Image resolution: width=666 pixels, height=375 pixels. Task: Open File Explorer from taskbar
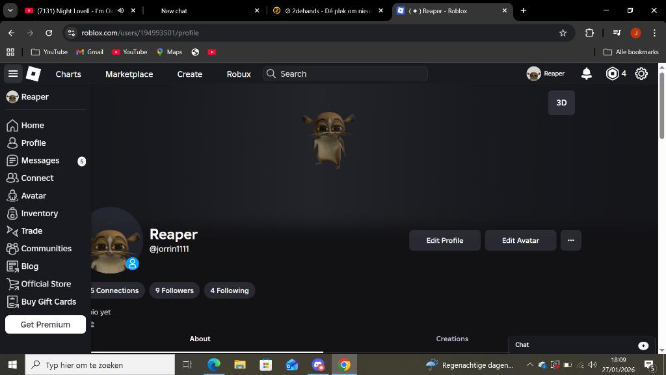240,365
